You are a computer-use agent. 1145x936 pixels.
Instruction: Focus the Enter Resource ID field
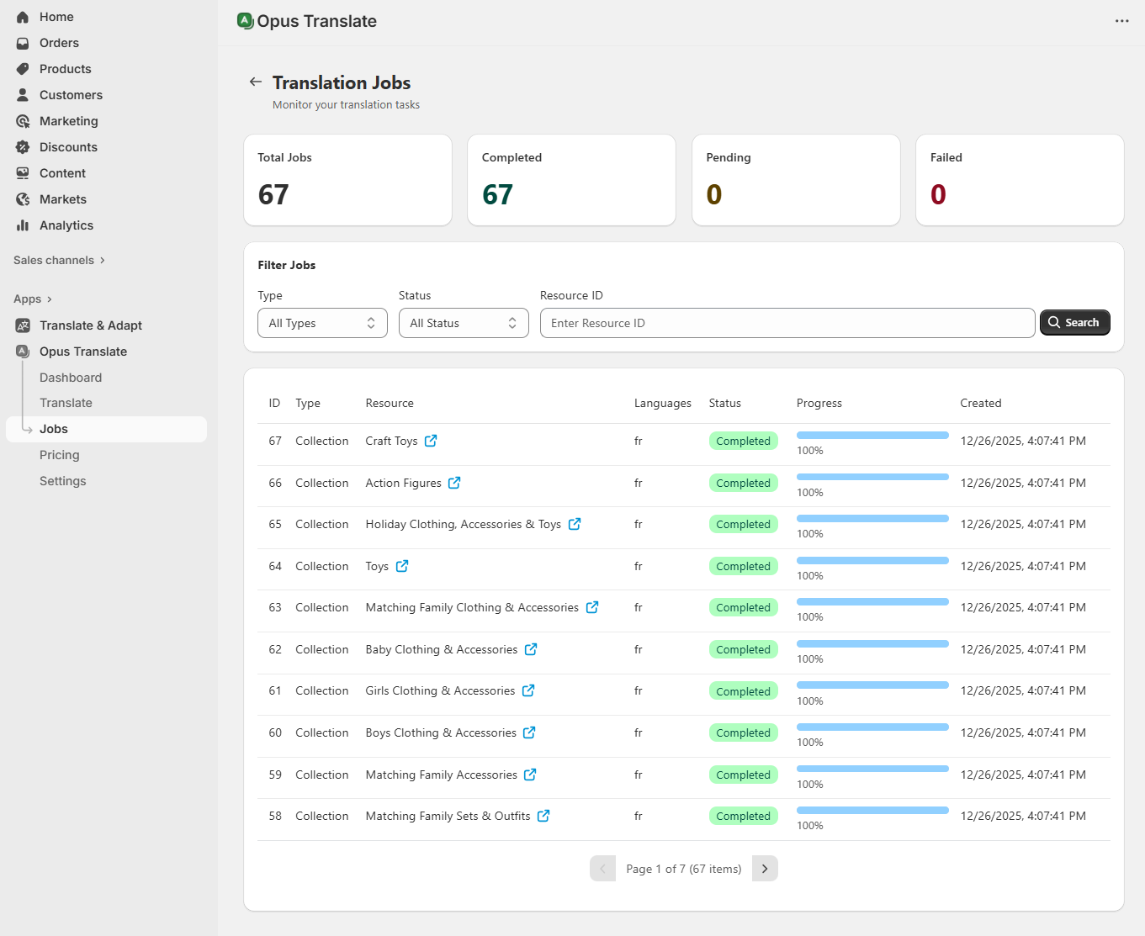coord(787,323)
